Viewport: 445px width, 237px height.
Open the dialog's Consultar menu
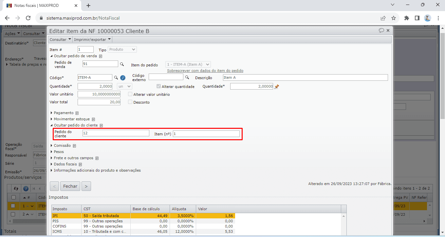[60, 40]
